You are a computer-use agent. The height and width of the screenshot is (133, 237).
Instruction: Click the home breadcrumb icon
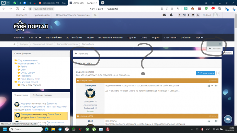click(14, 44)
